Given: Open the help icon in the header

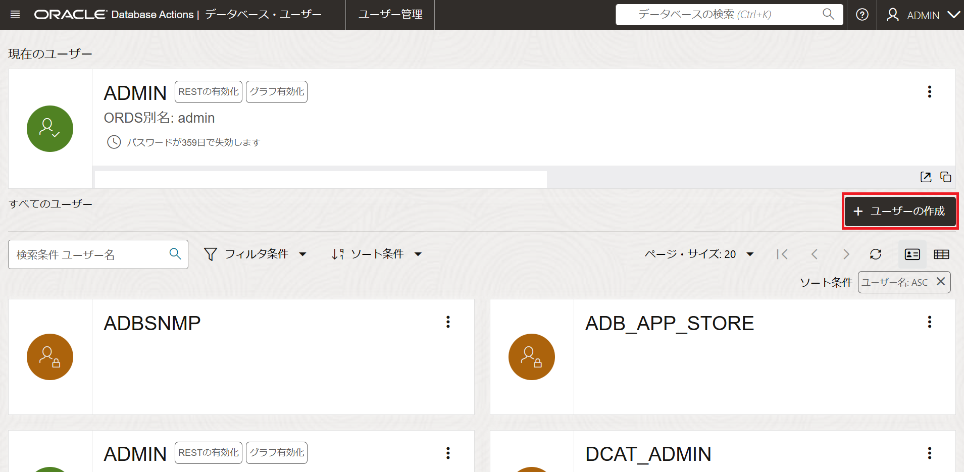Looking at the screenshot, I should (861, 14).
